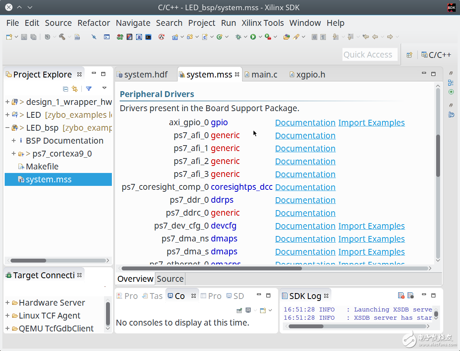Screen dimensions: 460x351
Task: Click the Debug bug icon in toolbar
Action: (x=238, y=37)
